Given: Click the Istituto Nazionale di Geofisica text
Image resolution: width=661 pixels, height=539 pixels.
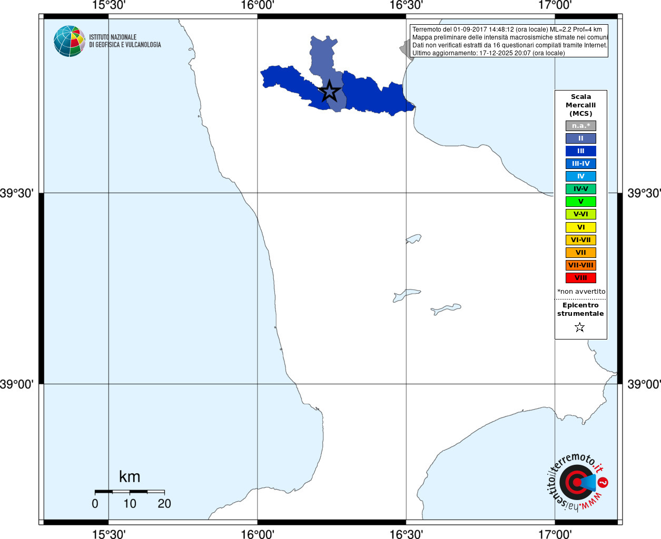Looking at the screenshot, I should [x=125, y=41].
